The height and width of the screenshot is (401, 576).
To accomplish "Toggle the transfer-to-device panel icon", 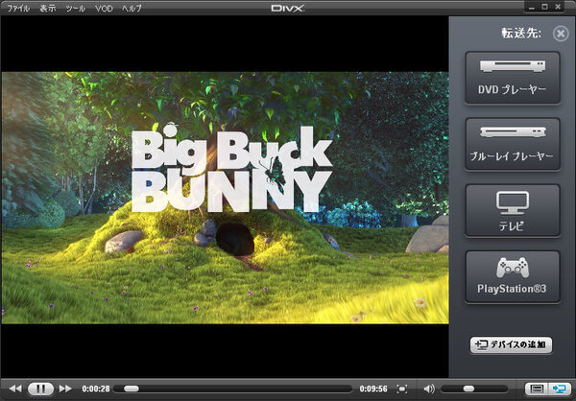I will [x=560, y=389].
